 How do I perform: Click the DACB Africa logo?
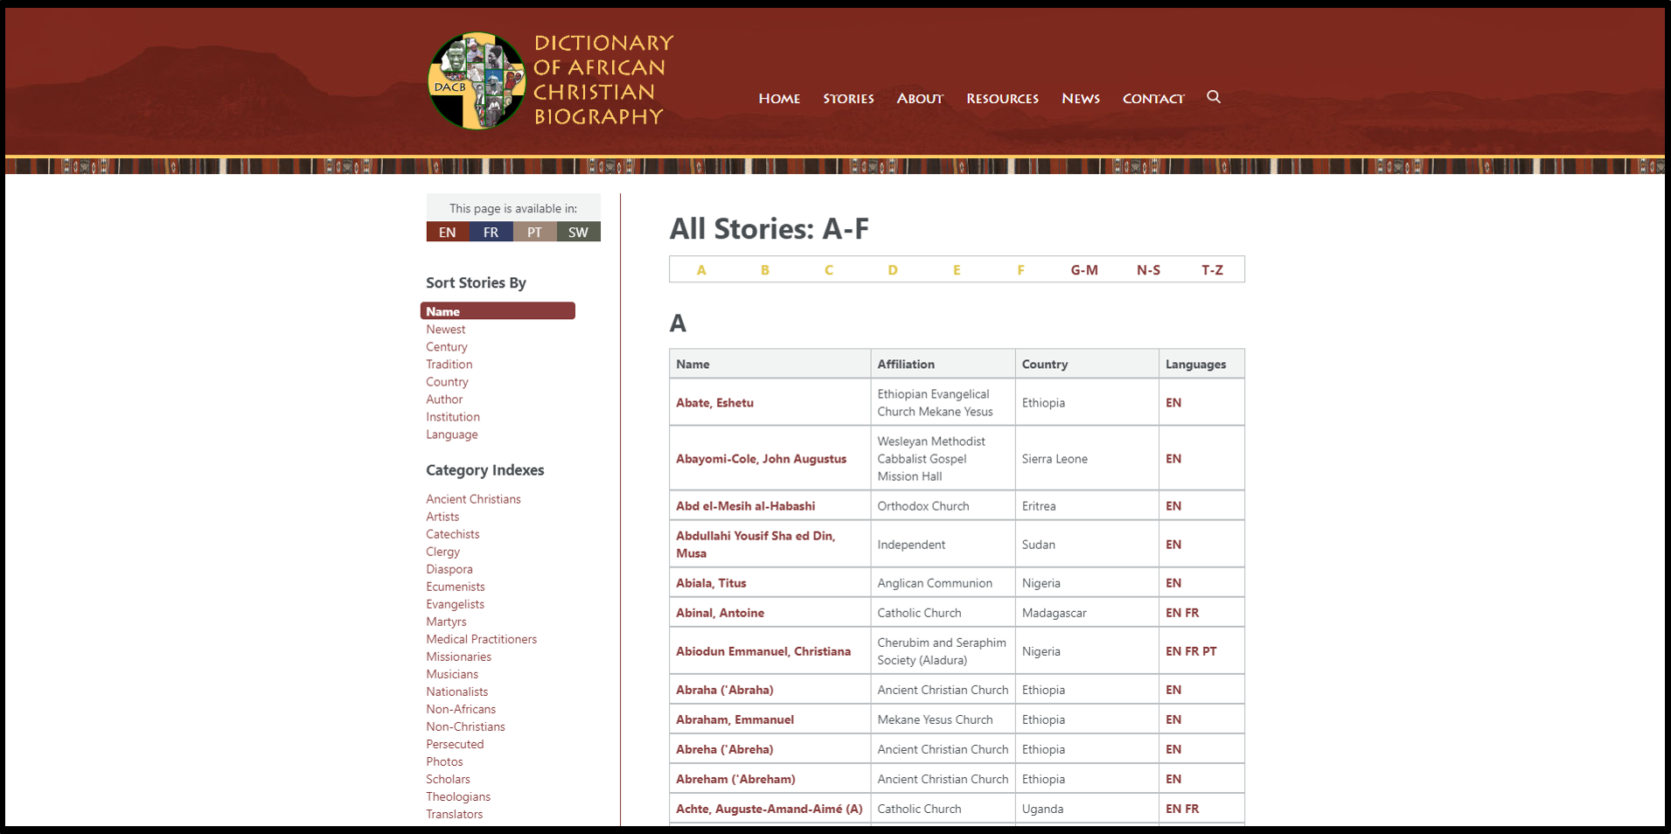(x=477, y=81)
